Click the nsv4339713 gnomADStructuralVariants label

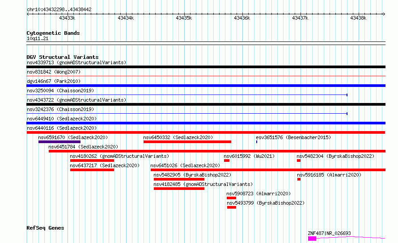[x=76, y=62]
